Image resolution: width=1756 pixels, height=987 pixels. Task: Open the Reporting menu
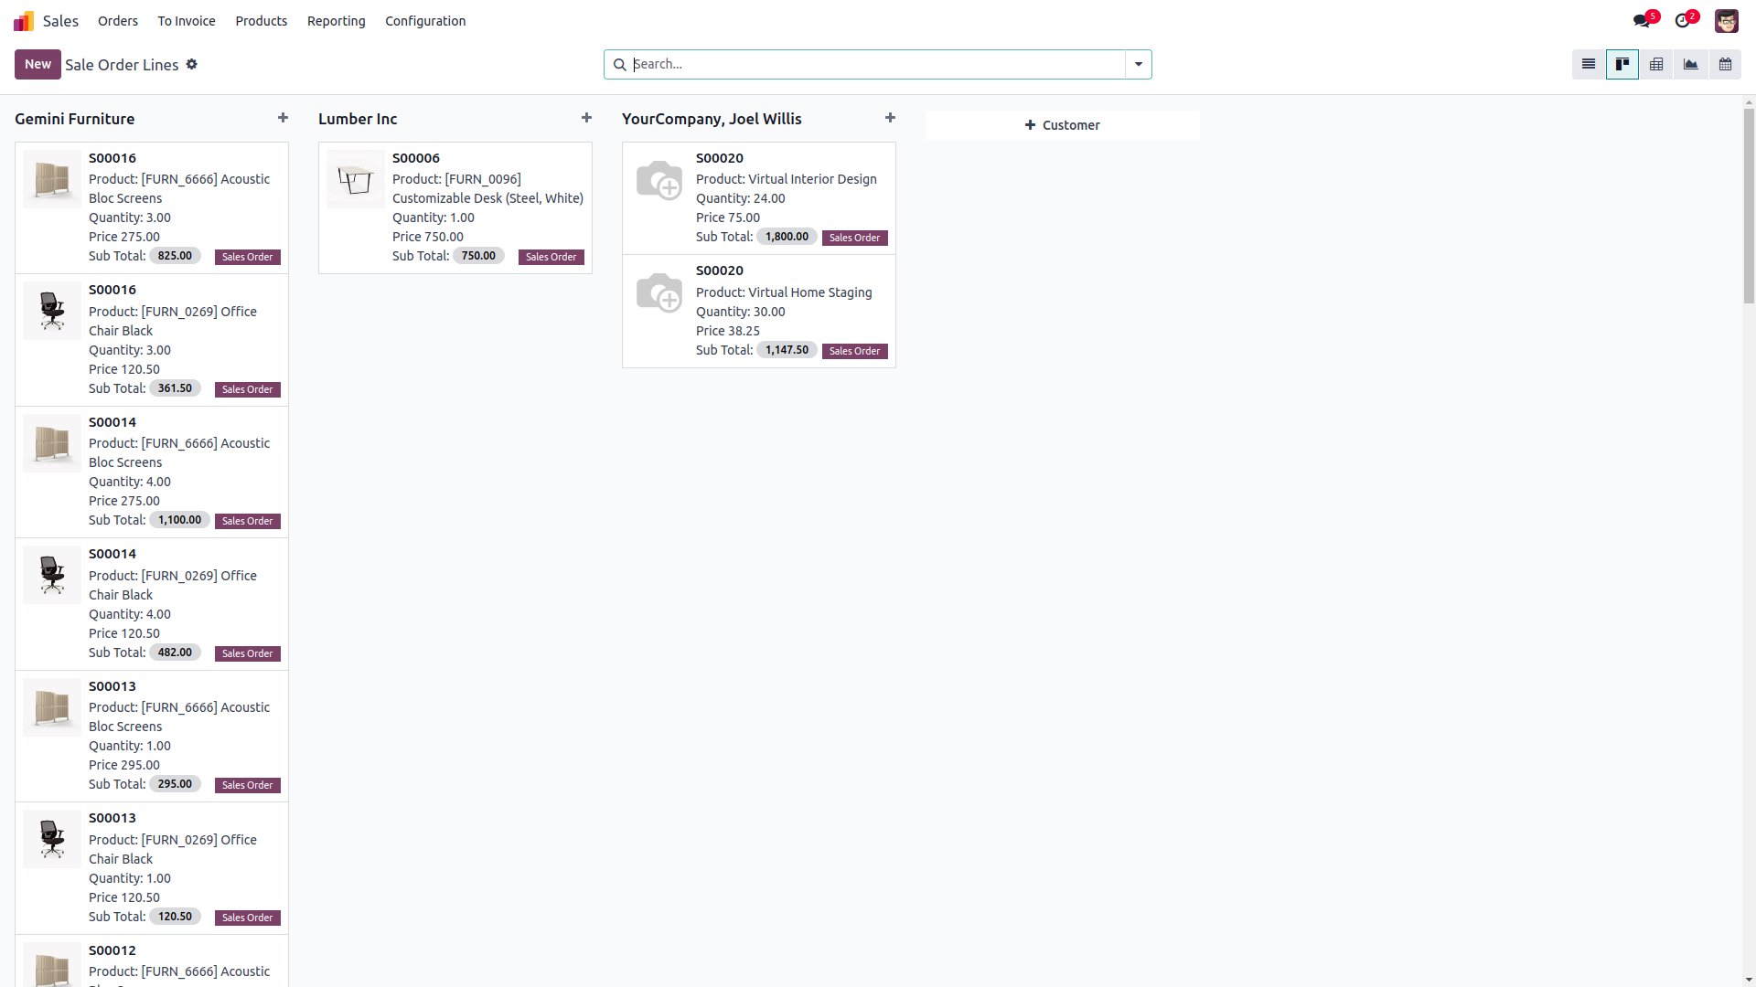(336, 21)
